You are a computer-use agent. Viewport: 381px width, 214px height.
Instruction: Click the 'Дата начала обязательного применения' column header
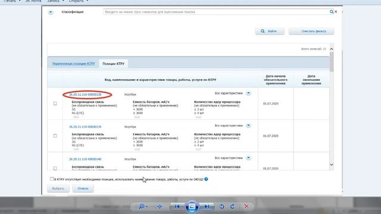(x=276, y=80)
